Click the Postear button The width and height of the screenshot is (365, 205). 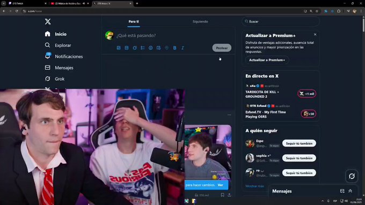[x=222, y=48]
